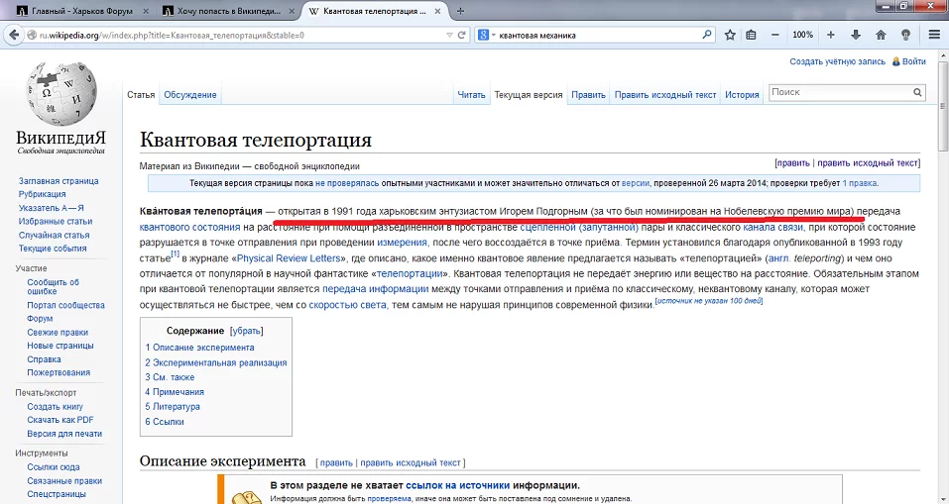Click Версия для печати link
This screenshot has width=949, height=504.
click(x=64, y=434)
